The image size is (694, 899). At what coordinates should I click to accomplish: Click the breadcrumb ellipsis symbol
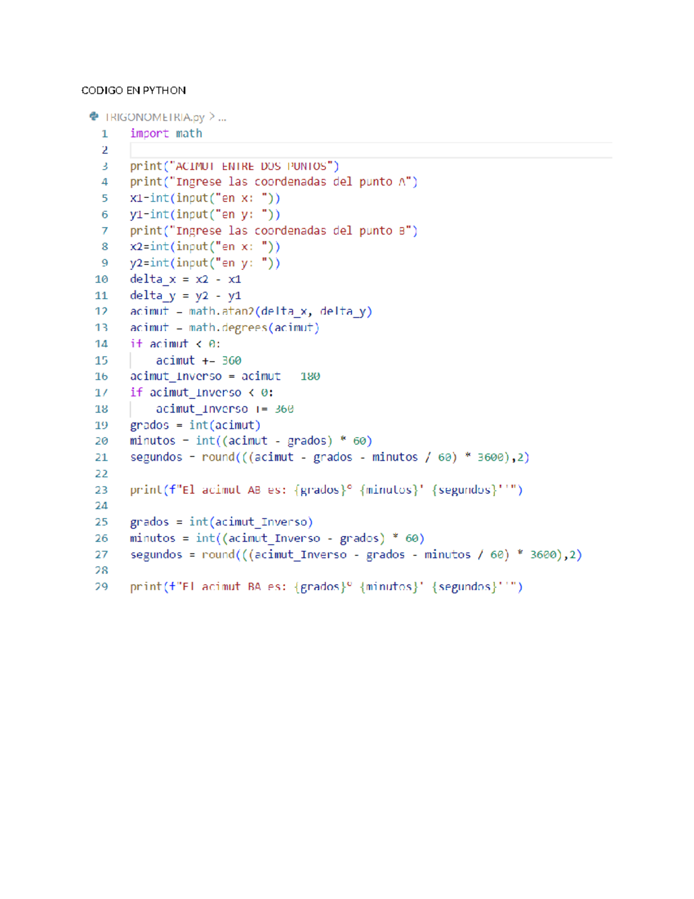(x=222, y=119)
